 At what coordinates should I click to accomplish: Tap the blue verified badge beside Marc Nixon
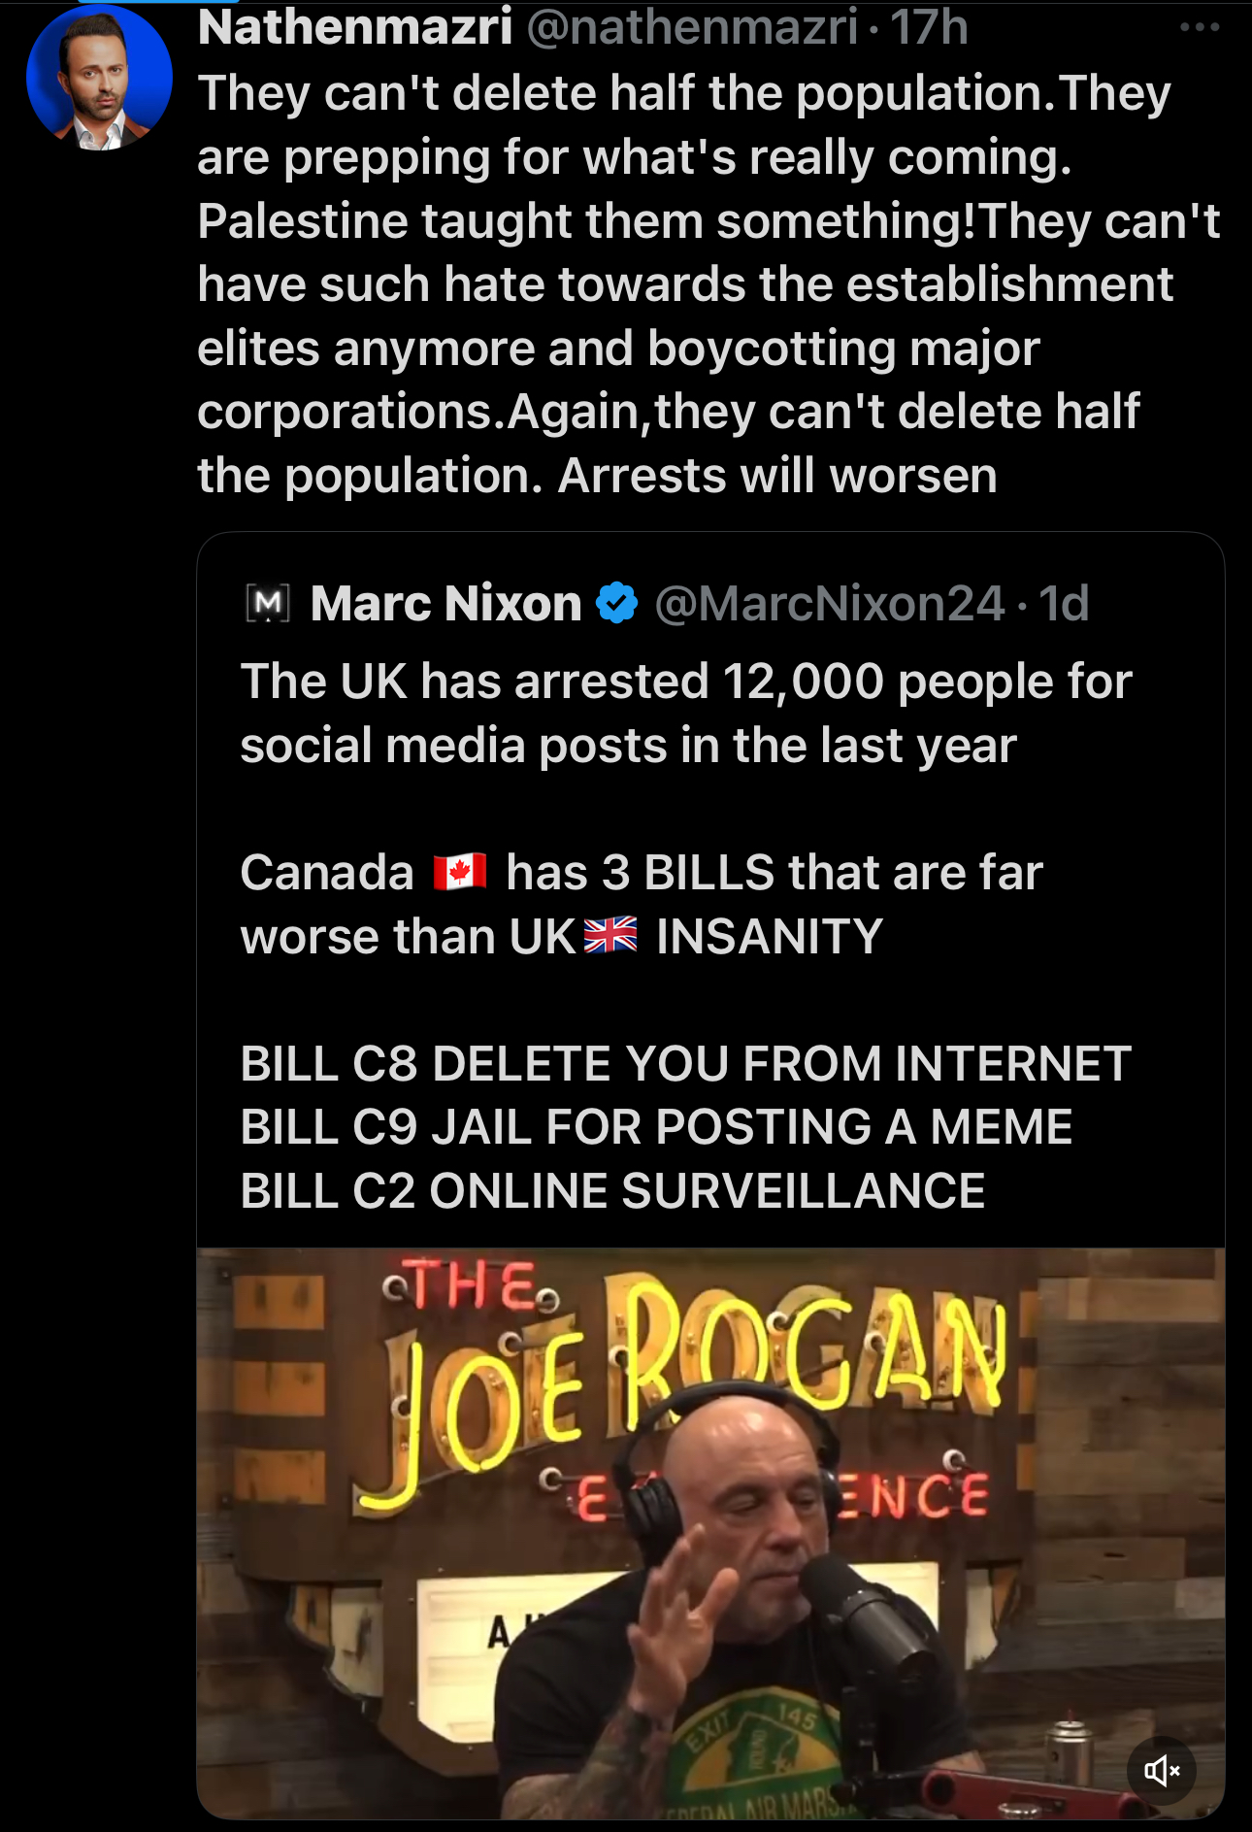click(616, 603)
